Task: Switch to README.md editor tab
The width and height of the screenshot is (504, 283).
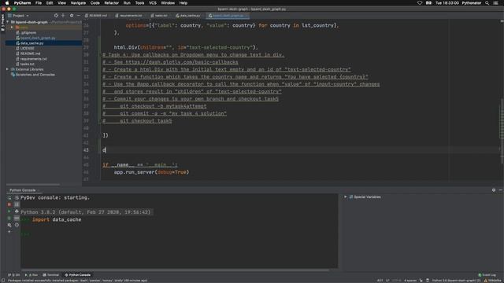Action: [96, 16]
